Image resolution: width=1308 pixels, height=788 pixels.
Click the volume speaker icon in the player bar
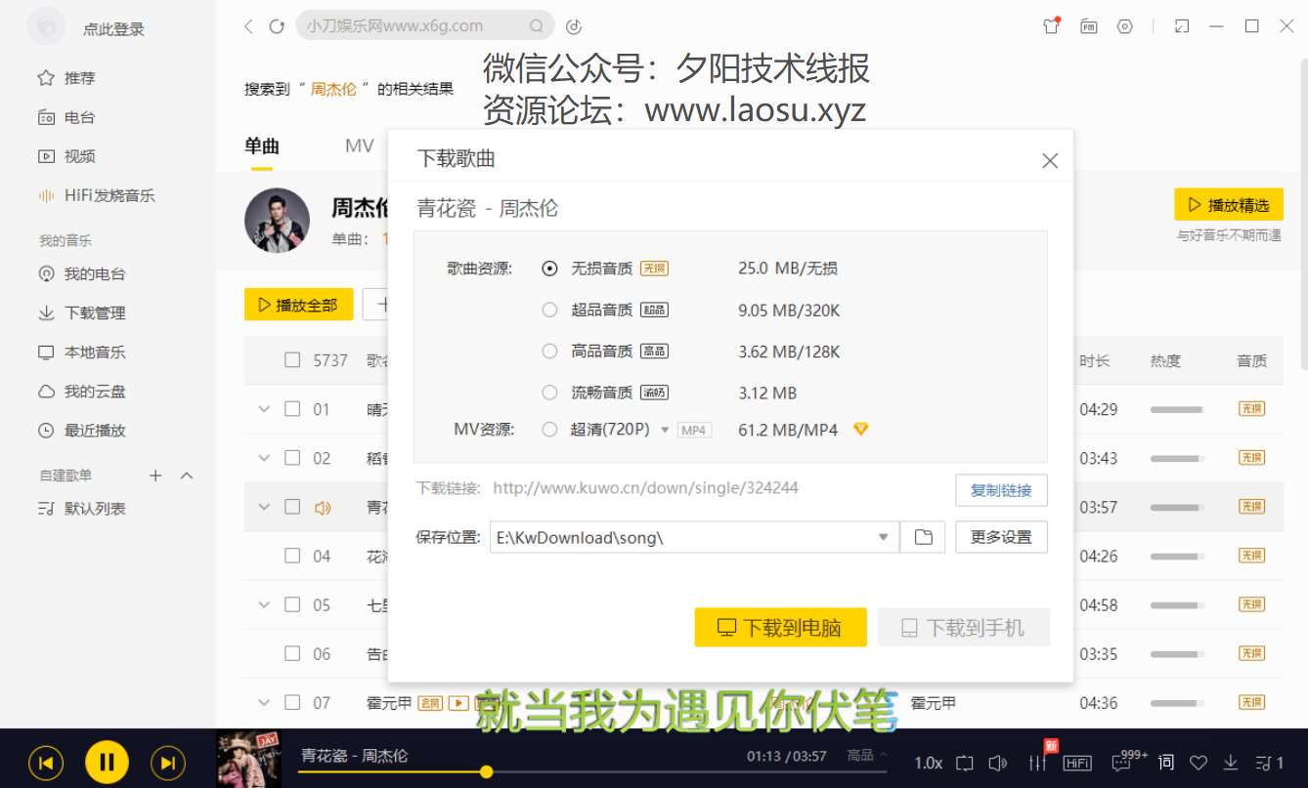[998, 763]
